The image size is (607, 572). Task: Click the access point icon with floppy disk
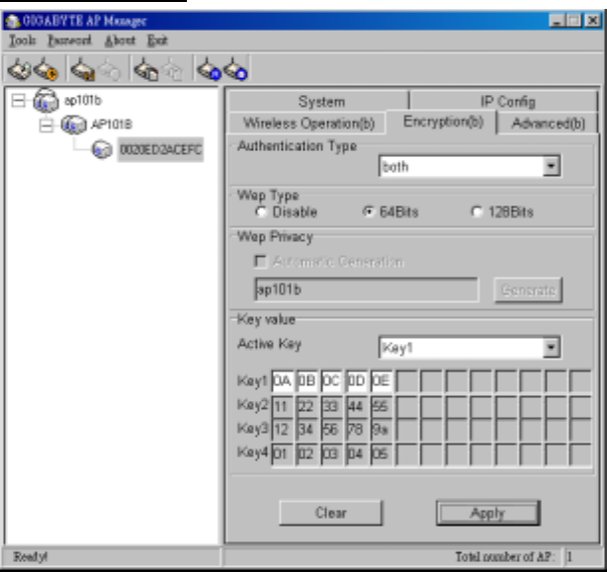point(83,69)
